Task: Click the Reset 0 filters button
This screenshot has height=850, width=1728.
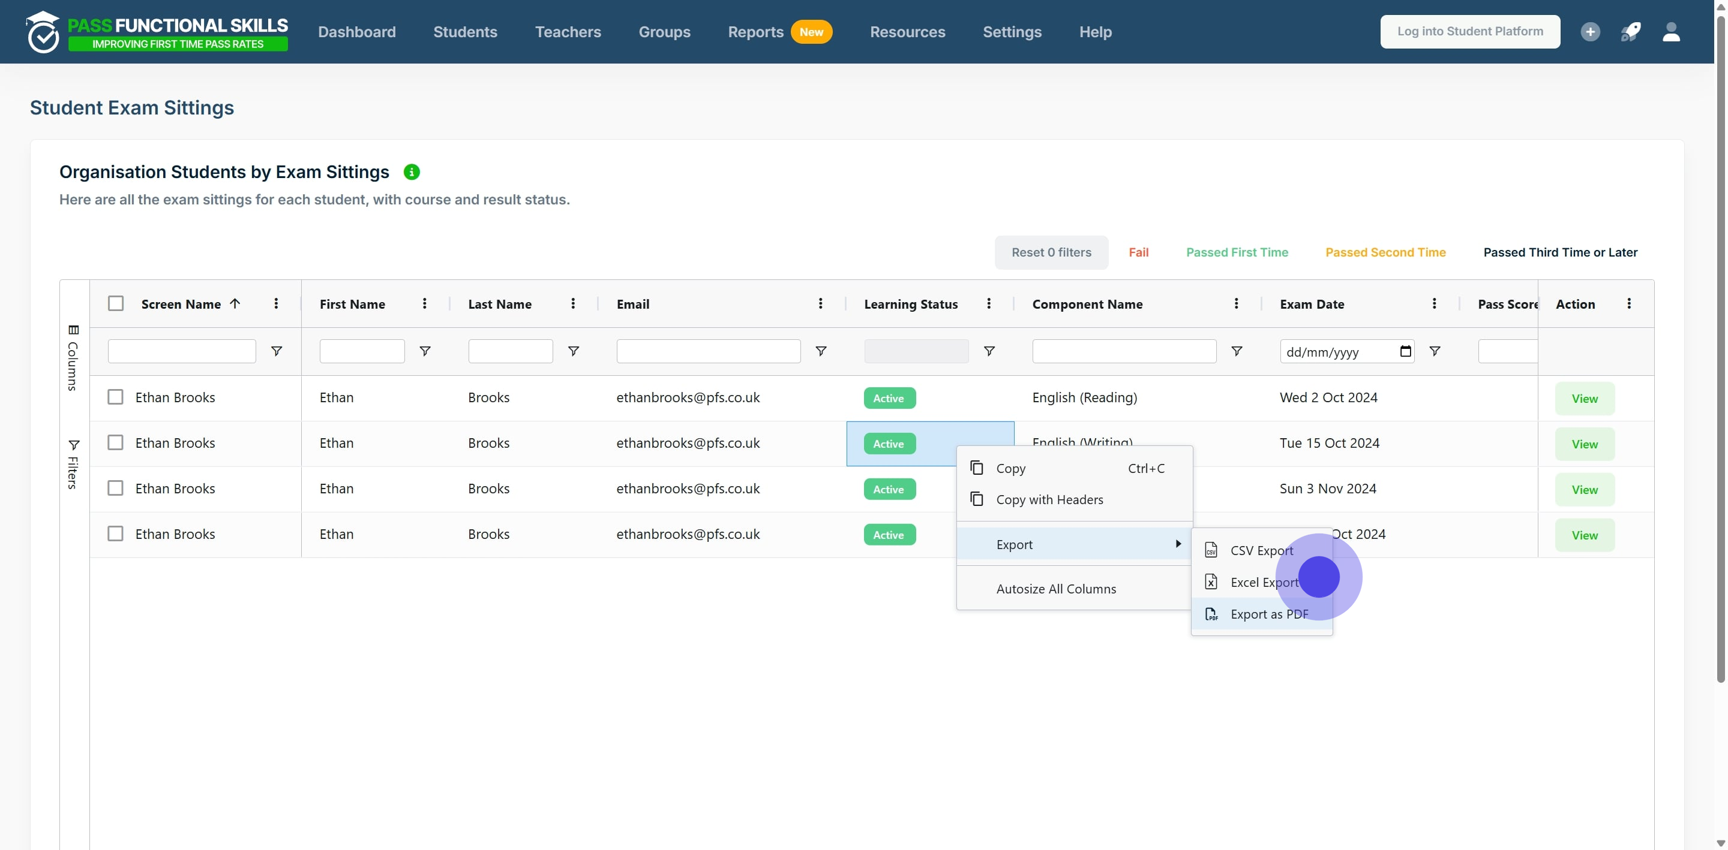Action: (1051, 253)
